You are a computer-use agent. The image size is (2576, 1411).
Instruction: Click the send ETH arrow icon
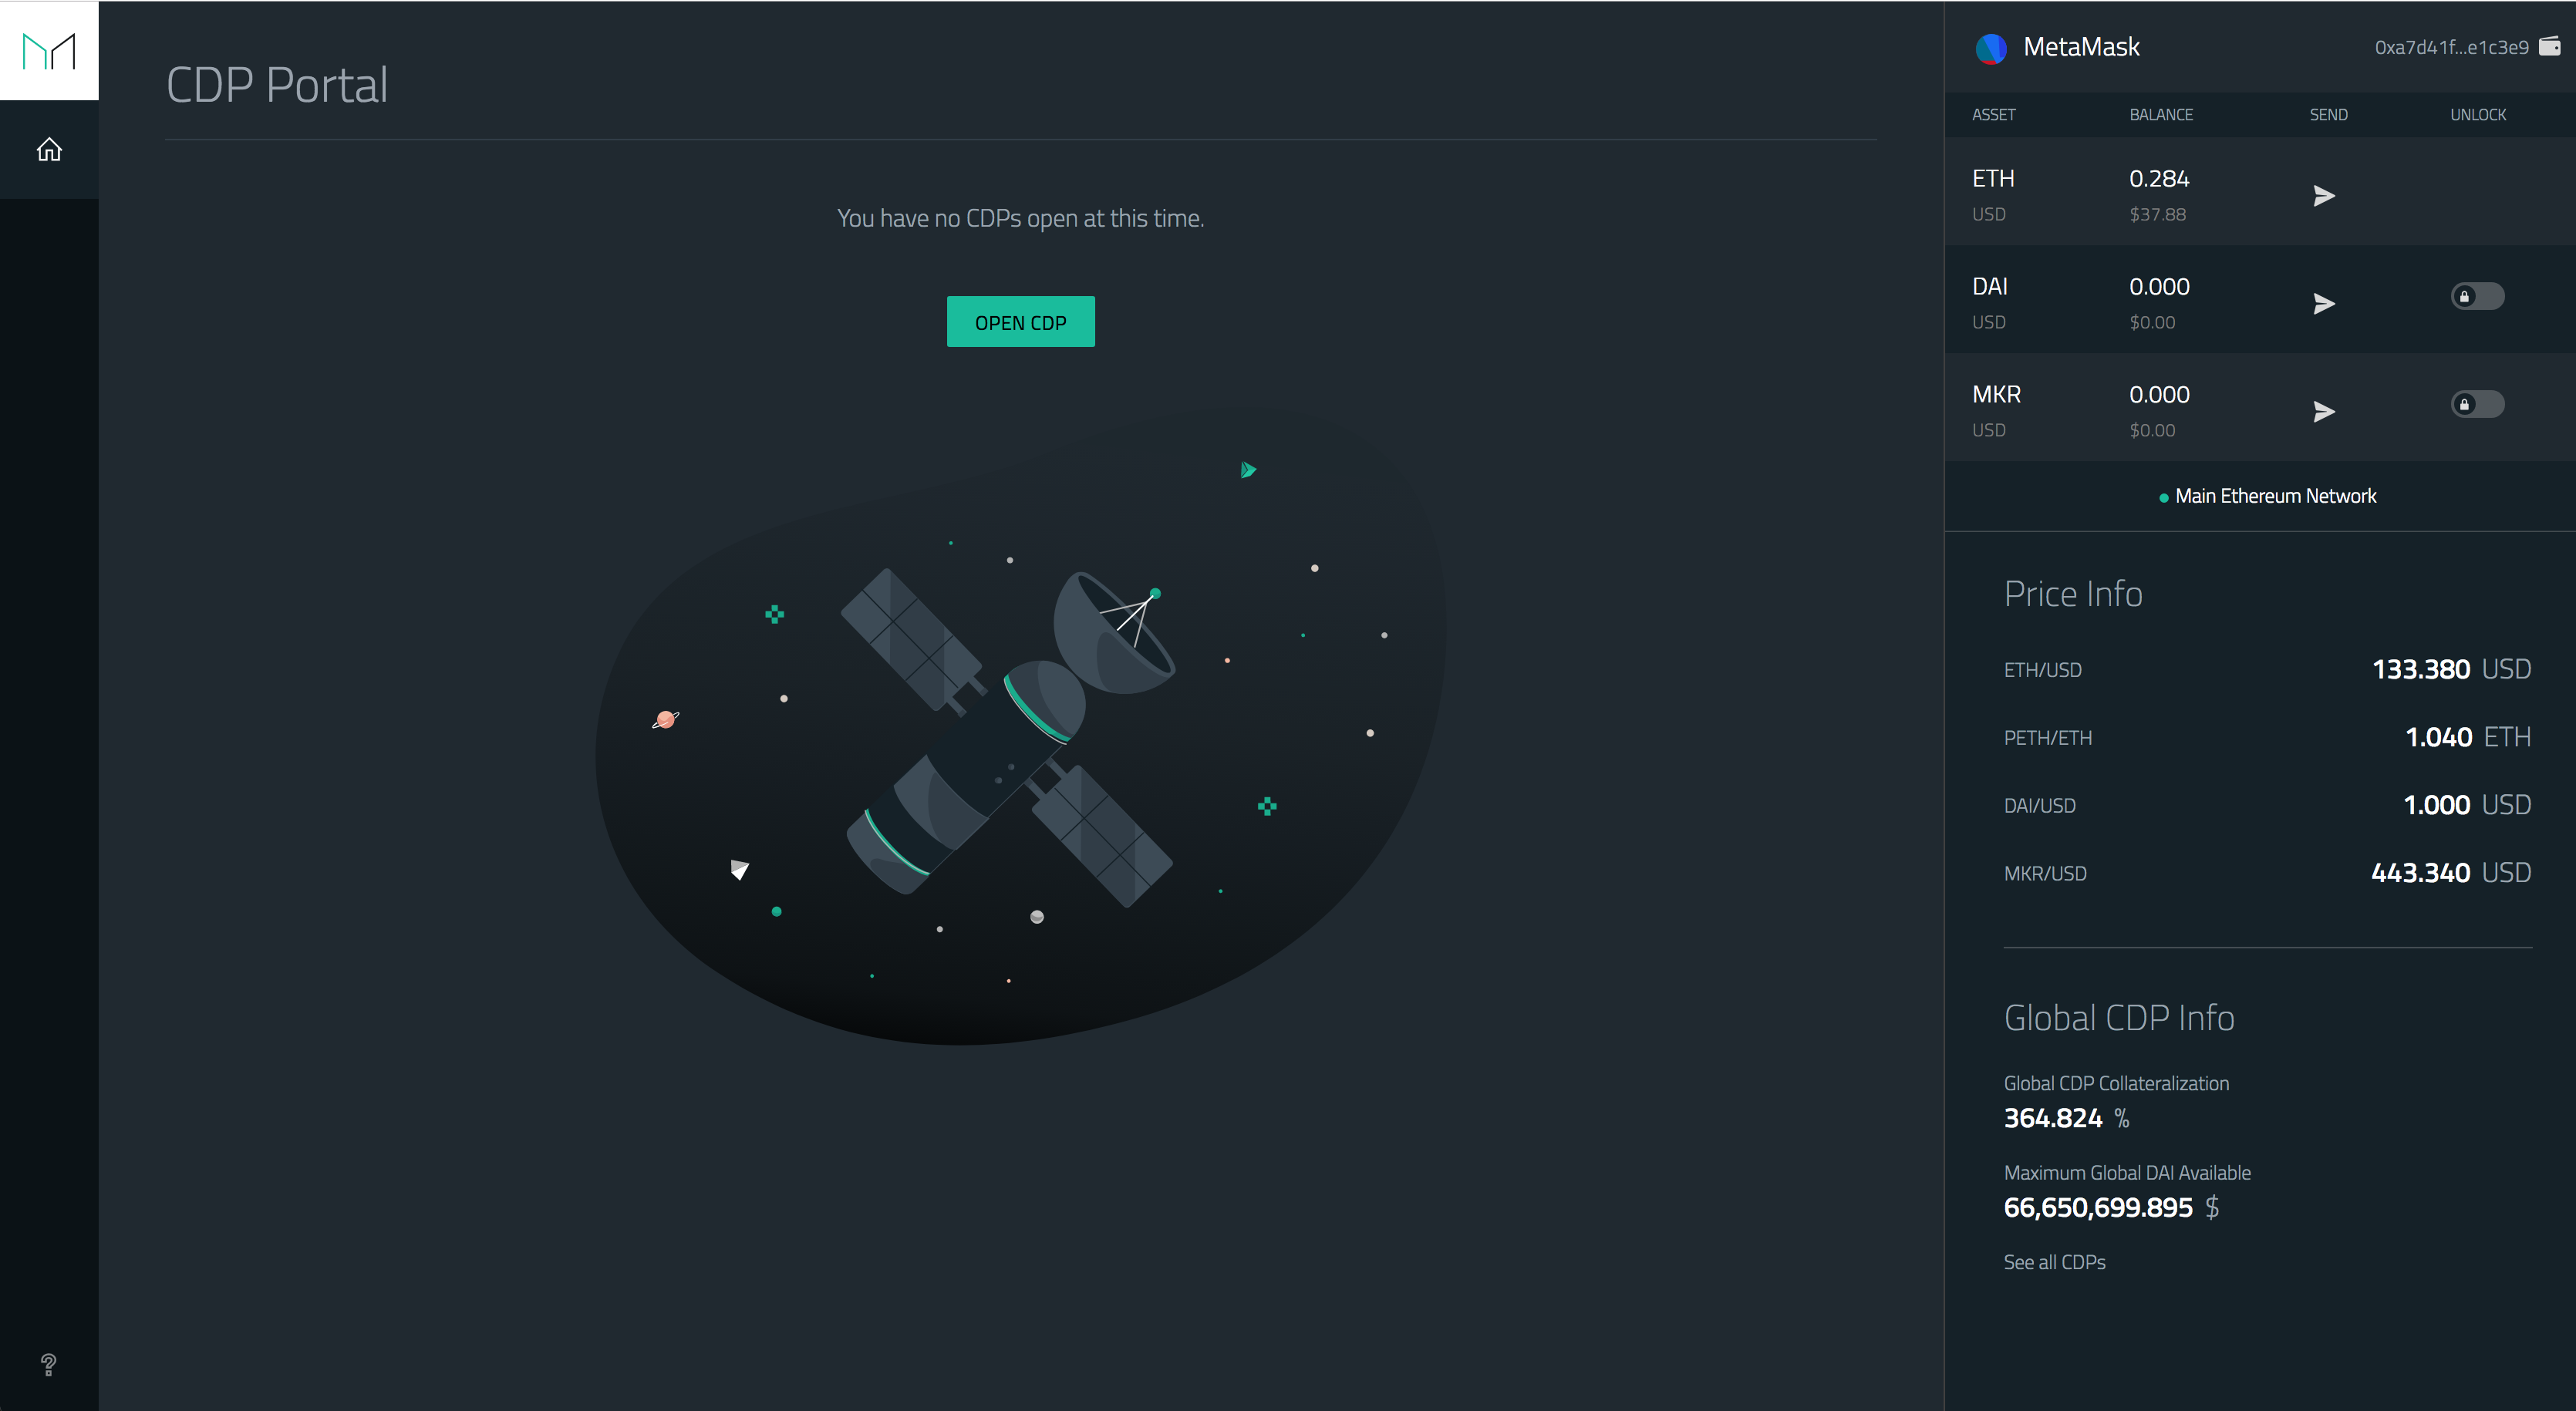pyautogui.click(x=2324, y=196)
